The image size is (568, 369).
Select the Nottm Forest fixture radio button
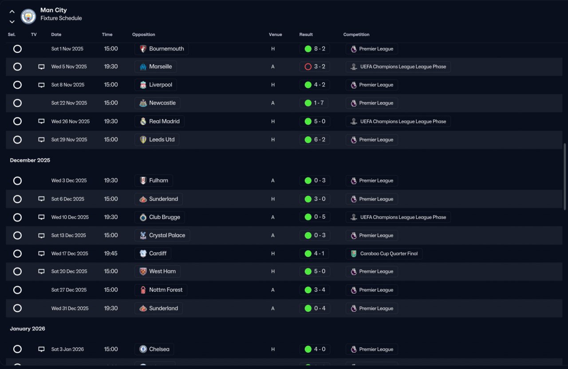17,290
